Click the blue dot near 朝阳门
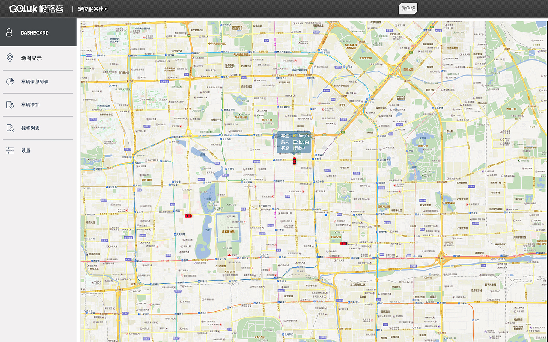Image resolution: width=548 pixels, height=342 pixels. [326, 215]
